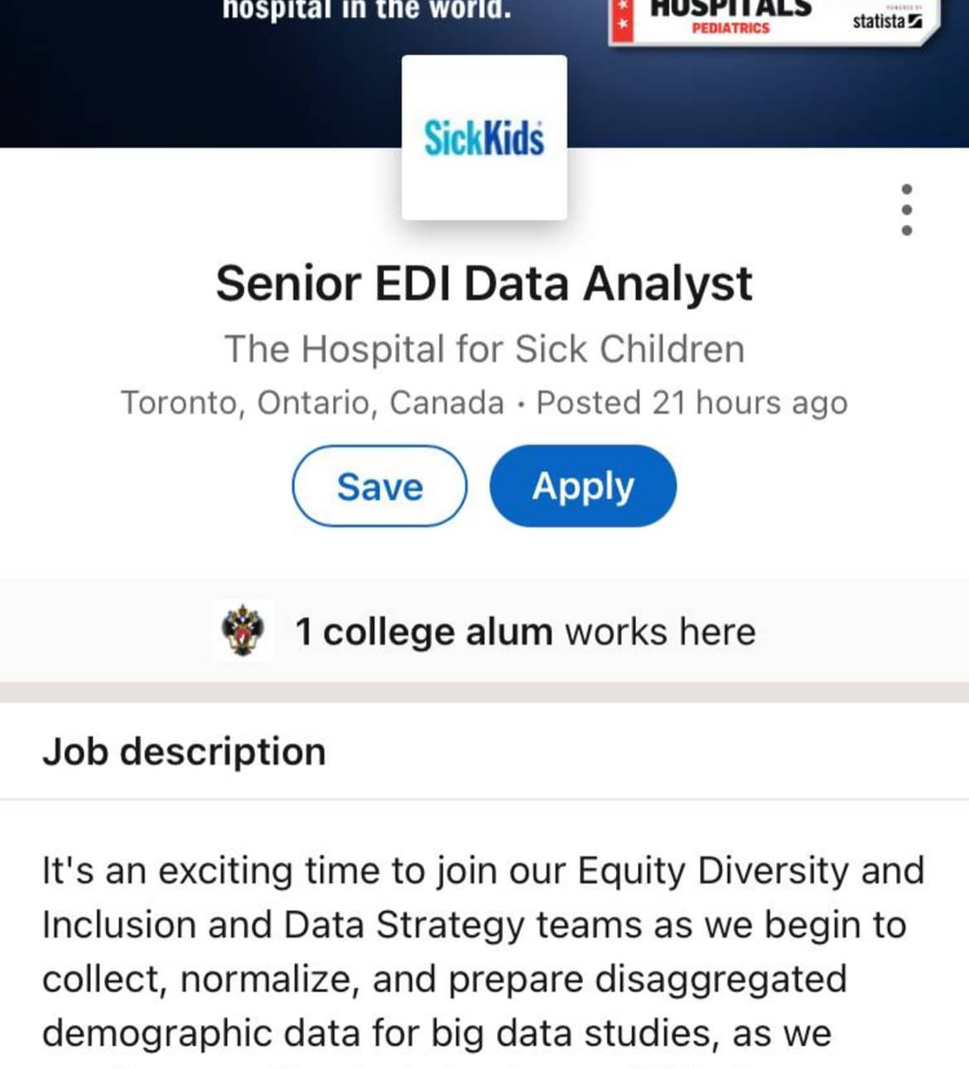Tap 'collect, normalize, and prepare disaggregated' line
The image size is (969, 1069).
444,980
